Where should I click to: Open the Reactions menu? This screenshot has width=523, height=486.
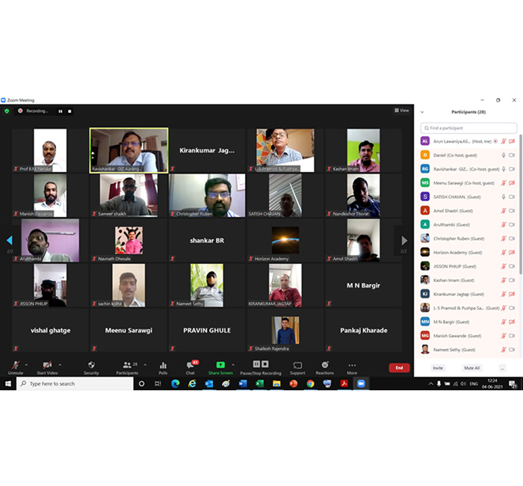(324, 366)
